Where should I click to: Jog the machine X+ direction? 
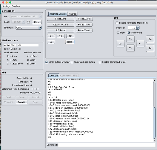(140, 44)
